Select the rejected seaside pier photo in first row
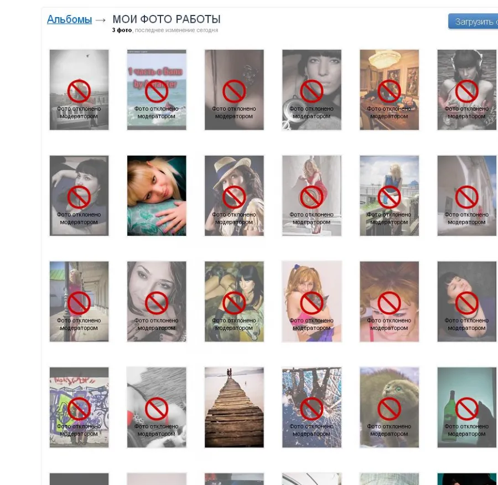 point(79,90)
